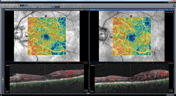Open the Patient menu
This screenshot has height=96, width=176.
[7, 2]
